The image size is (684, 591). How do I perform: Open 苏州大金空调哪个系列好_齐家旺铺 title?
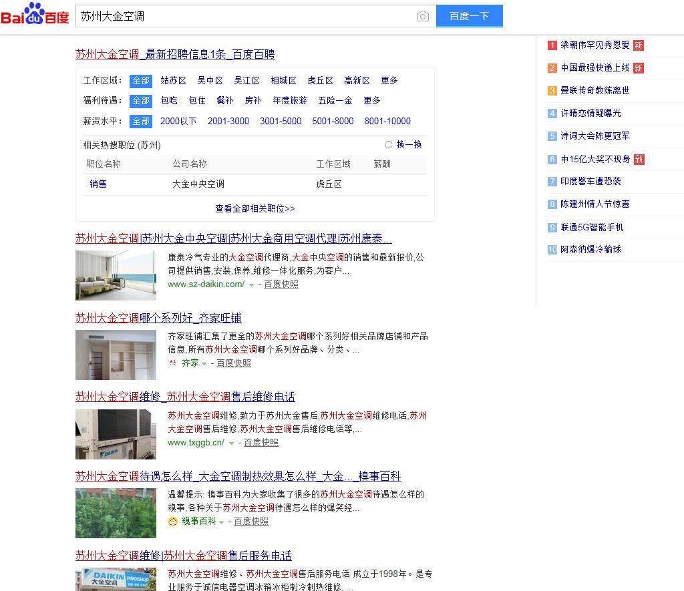(158, 318)
